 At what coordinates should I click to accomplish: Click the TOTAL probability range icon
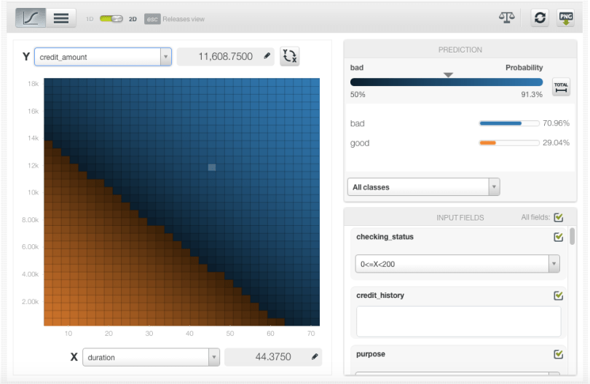561,87
